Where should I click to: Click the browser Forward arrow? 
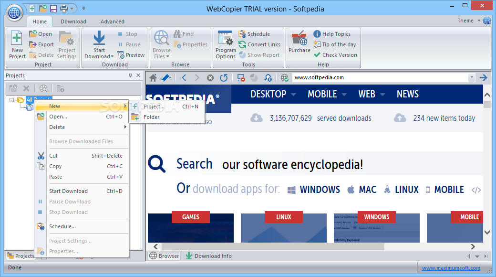(x=197, y=78)
